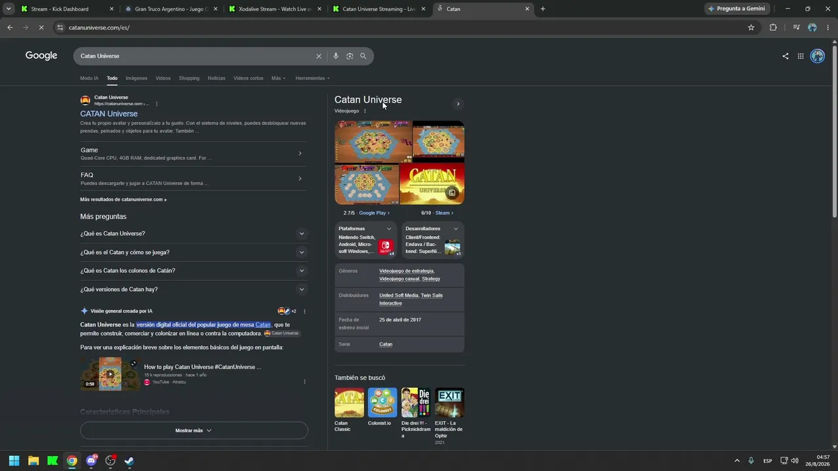Switch to the Imágenes tab
The width and height of the screenshot is (838, 471).
[136, 78]
